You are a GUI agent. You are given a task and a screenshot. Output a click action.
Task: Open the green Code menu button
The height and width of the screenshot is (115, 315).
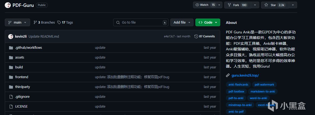(208, 23)
